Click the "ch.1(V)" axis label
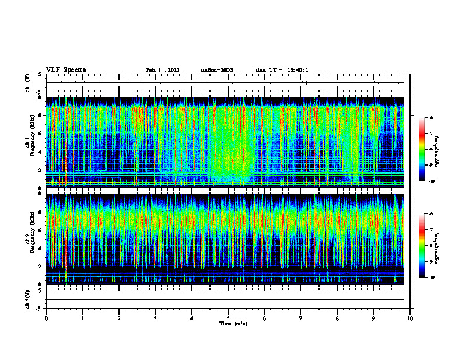Image resolution: width=462 pixels, height=357 pixels. click(x=27, y=83)
